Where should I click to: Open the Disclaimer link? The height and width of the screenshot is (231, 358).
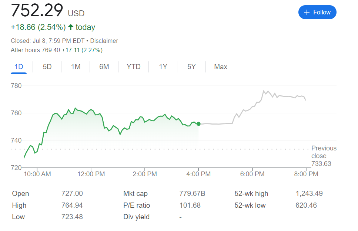[104, 41]
